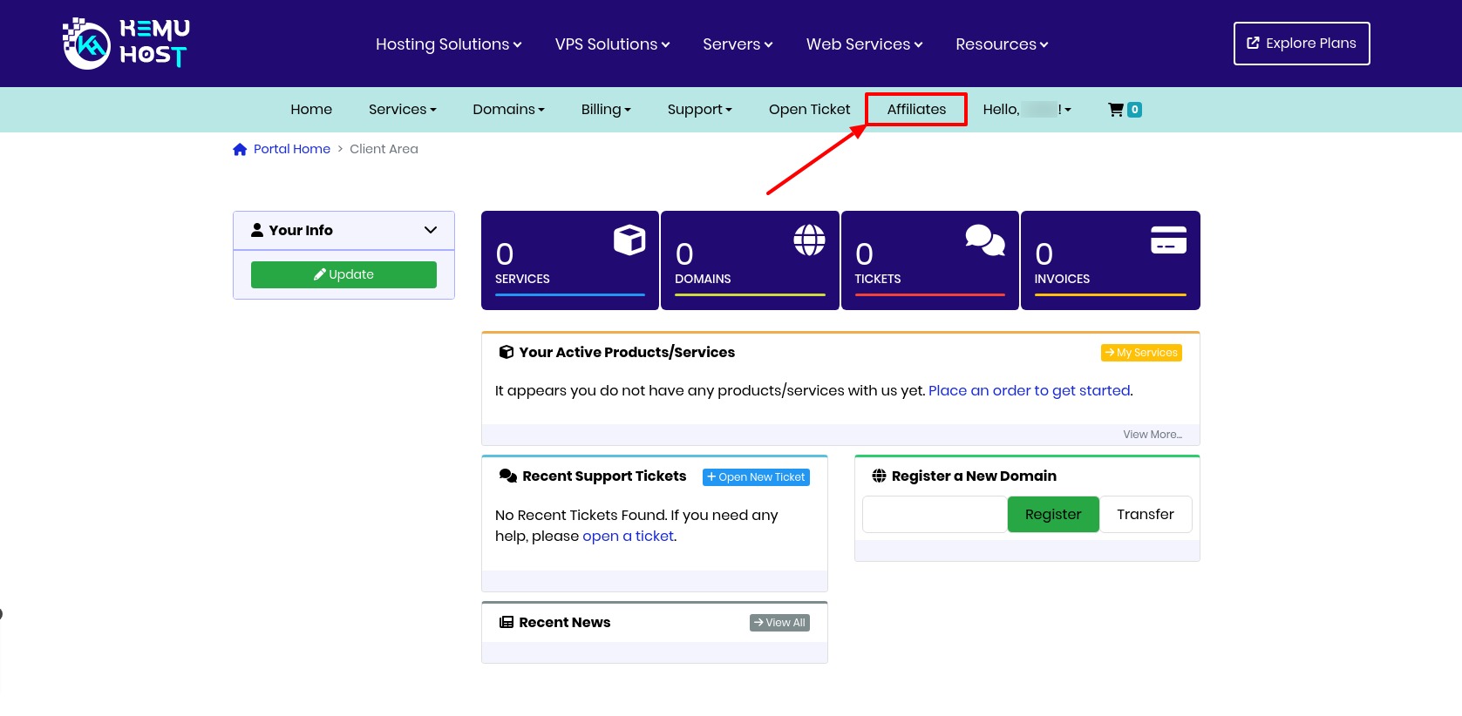This screenshot has width=1462, height=716.
Task: Click the external link icon in Explore Plans
Action: 1253,43
